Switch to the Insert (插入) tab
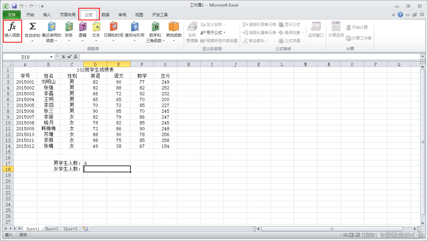The height and width of the screenshot is (241, 428). click(x=47, y=15)
